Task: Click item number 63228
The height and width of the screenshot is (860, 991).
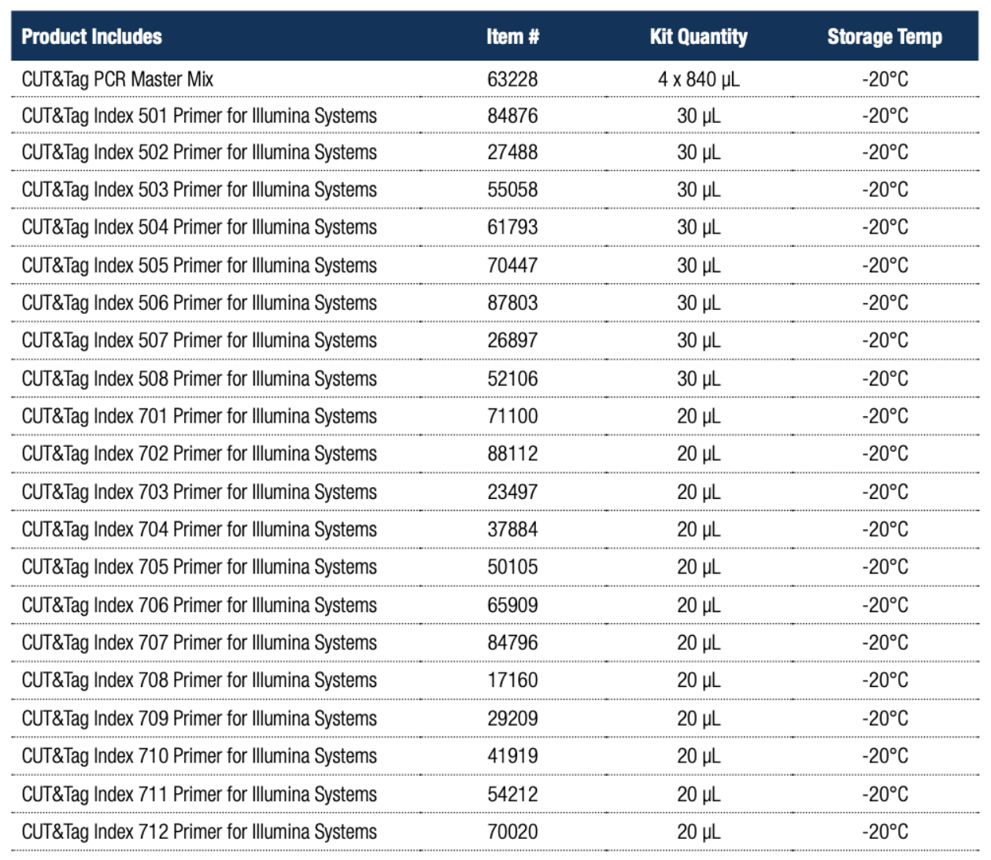Action: [x=512, y=79]
